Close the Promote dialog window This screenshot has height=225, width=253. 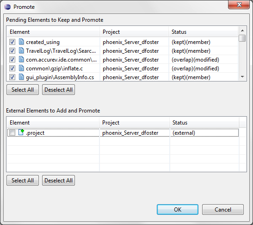(x=239, y=5)
